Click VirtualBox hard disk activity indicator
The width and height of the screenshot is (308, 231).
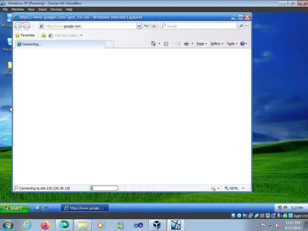click(233, 216)
